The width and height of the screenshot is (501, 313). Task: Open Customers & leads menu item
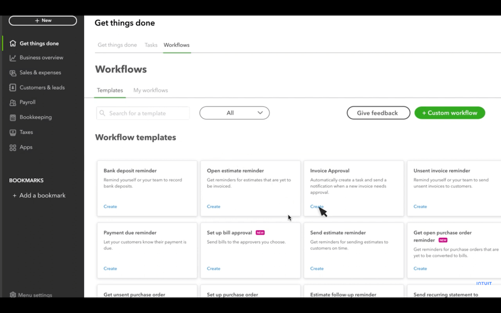(42, 88)
